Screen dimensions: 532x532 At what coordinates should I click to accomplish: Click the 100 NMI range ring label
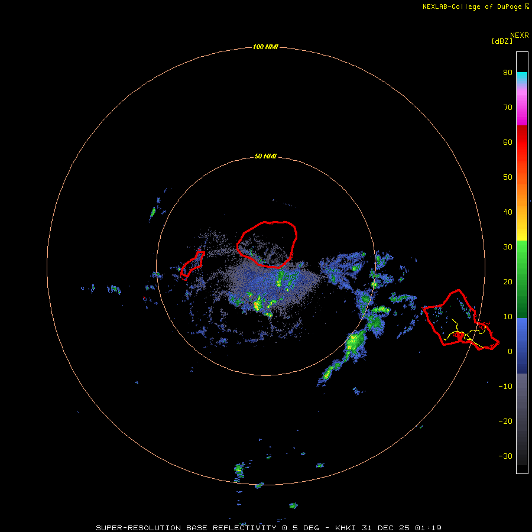265,47
